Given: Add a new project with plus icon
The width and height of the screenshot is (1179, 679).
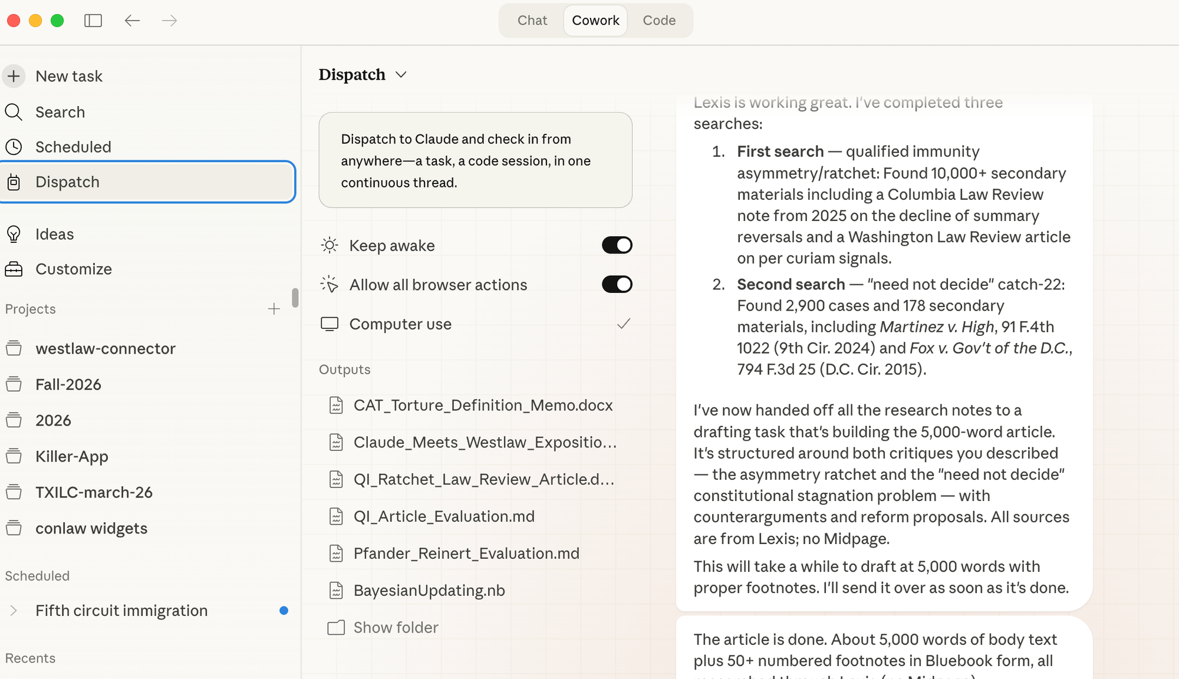Looking at the screenshot, I should (274, 309).
